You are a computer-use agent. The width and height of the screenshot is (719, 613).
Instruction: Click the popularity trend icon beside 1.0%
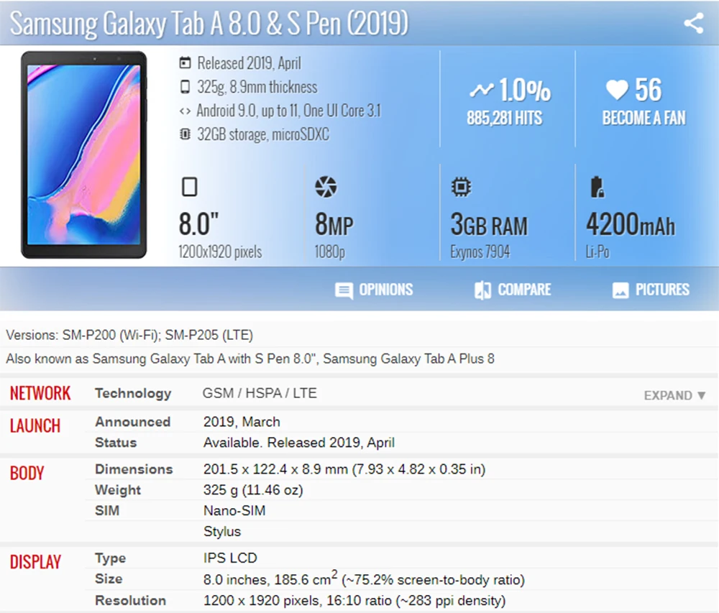click(x=482, y=90)
